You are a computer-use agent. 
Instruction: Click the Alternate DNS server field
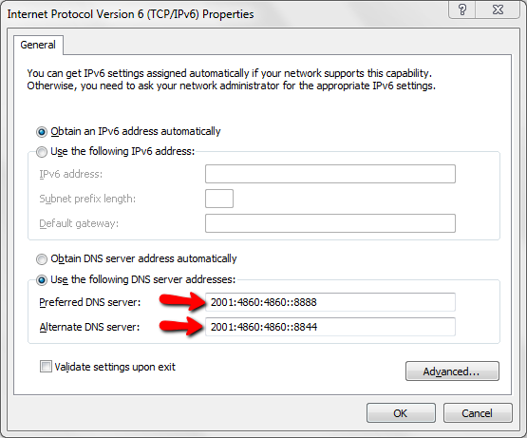click(330, 327)
